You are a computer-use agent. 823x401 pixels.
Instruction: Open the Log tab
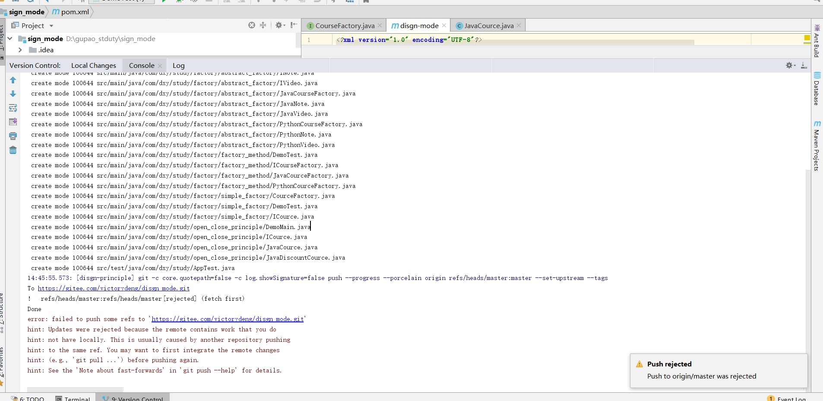179,65
